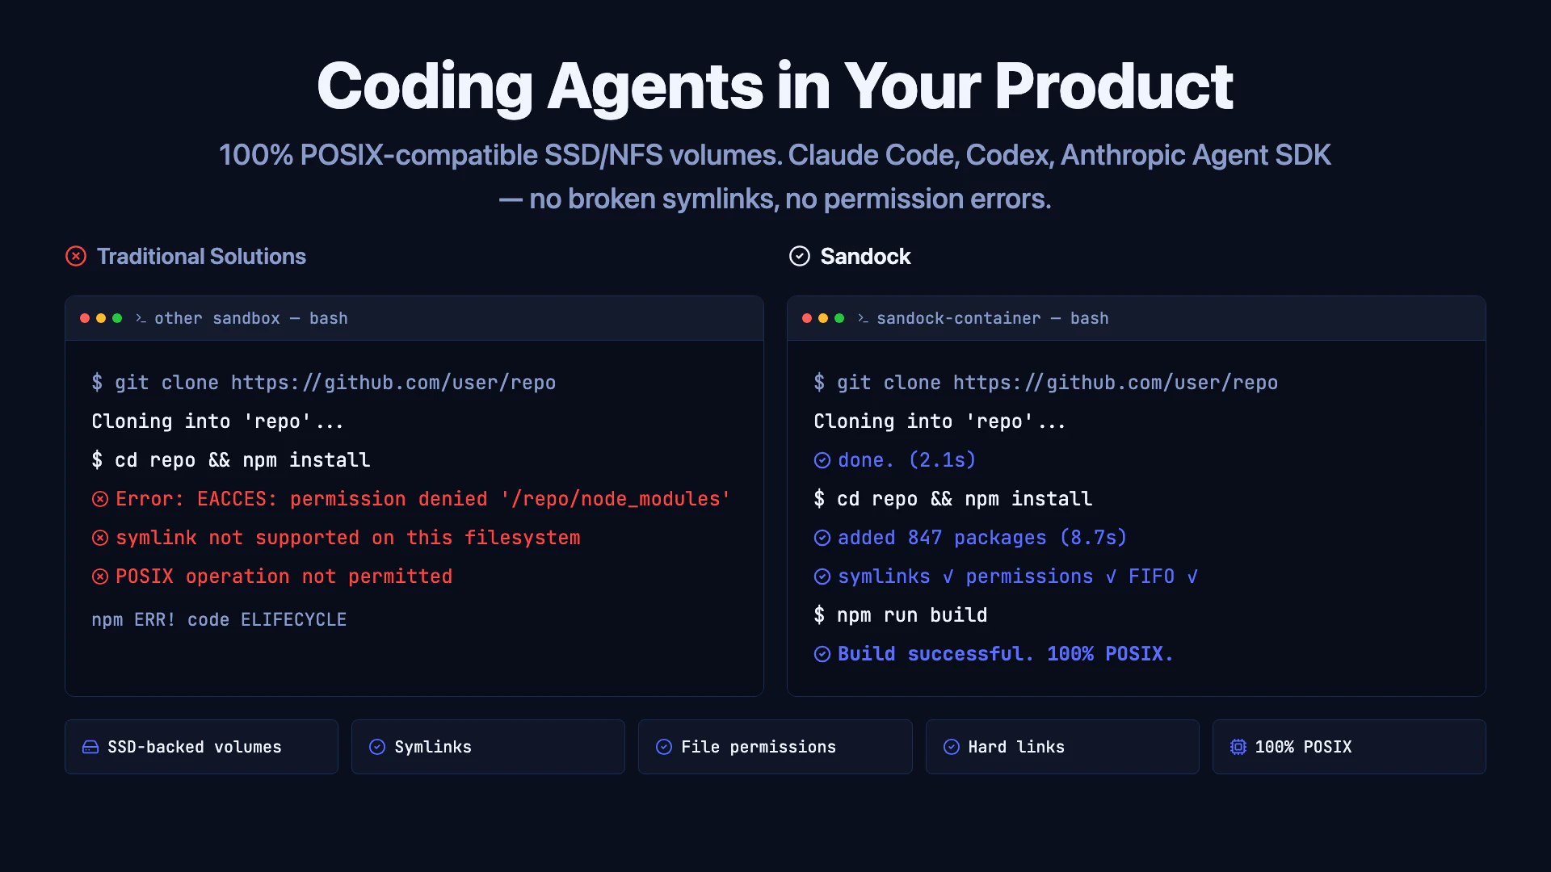Click the check icon next to Sandock
This screenshot has height=872, width=1551.
(799, 256)
